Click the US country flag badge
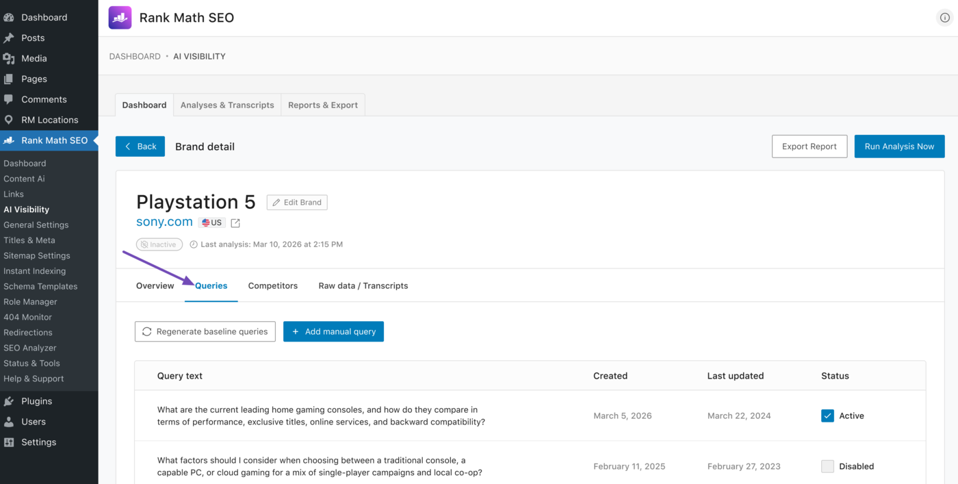The image size is (958, 484). pyautogui.click(x=212, y=222)
